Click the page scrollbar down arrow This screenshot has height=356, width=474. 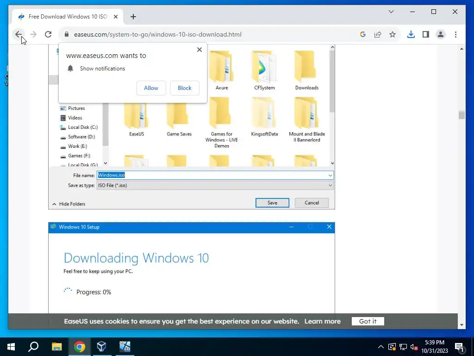point(462,325)
